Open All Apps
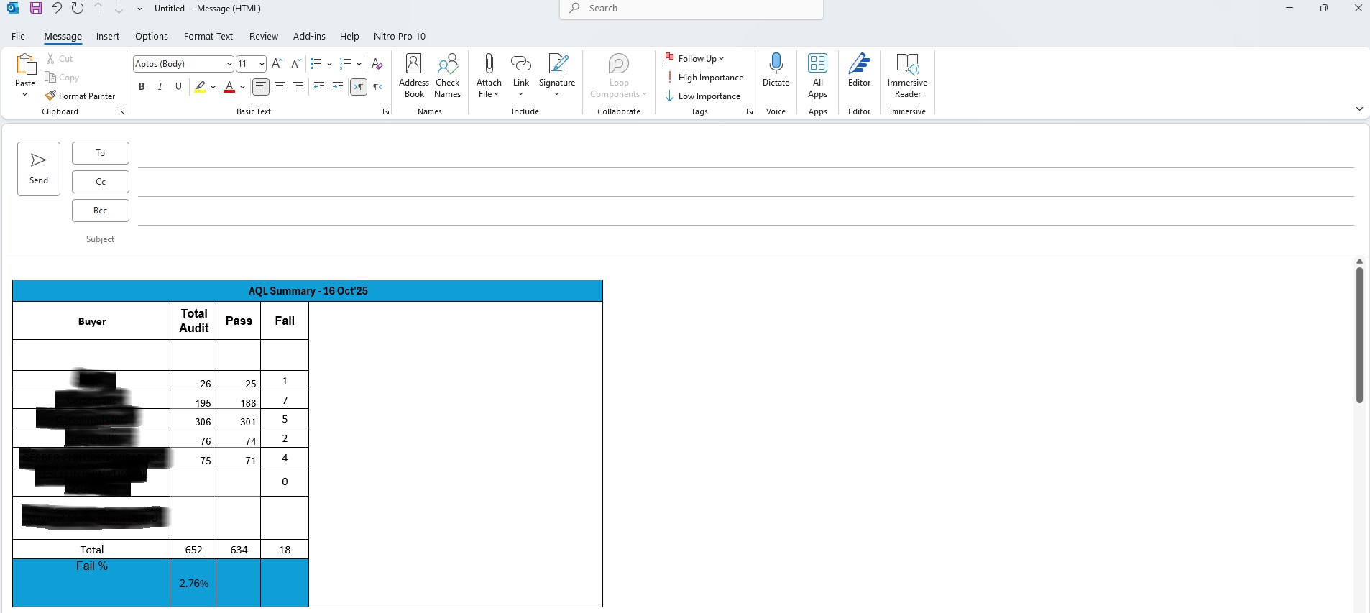 click(817, 75)
